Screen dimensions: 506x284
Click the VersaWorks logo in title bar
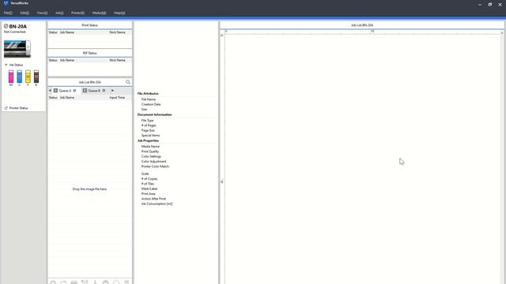coord(6,3)
